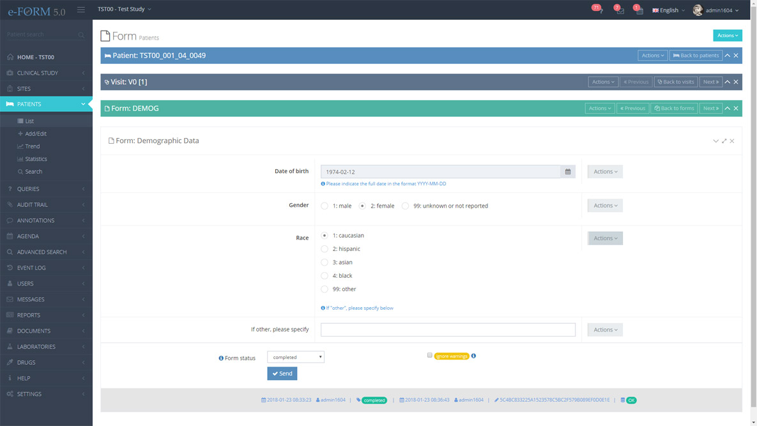Open the English language selector
757x426 pixels.
668,10
